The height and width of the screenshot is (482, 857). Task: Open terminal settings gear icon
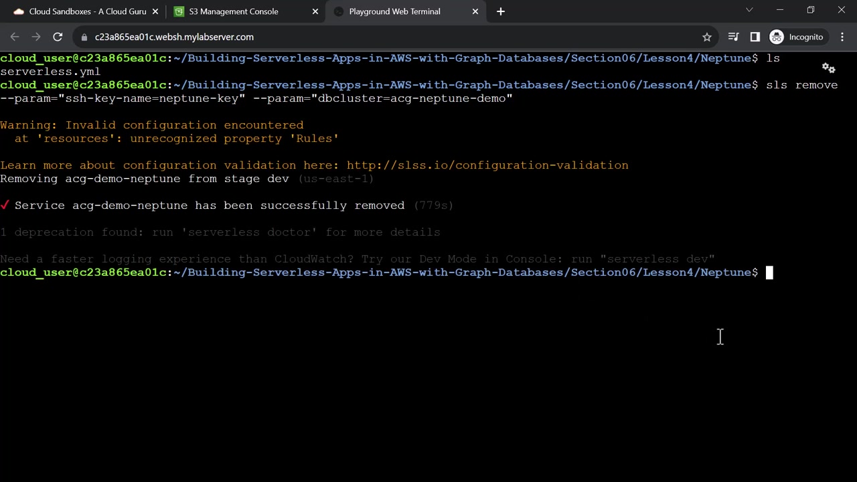click(x=828, y=68)
